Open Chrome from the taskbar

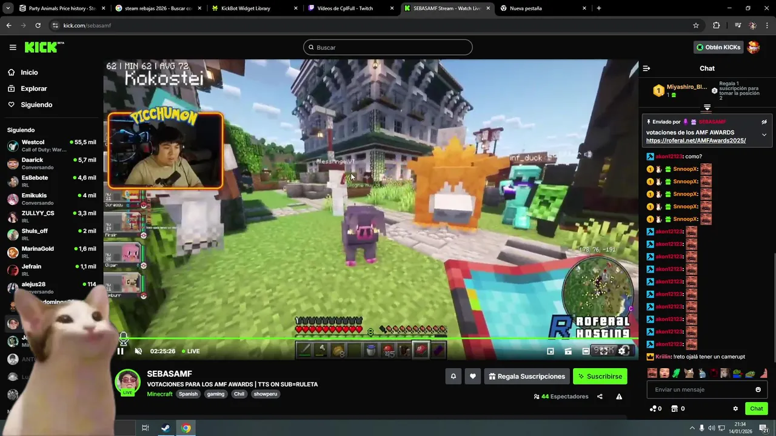pos(186,428)
